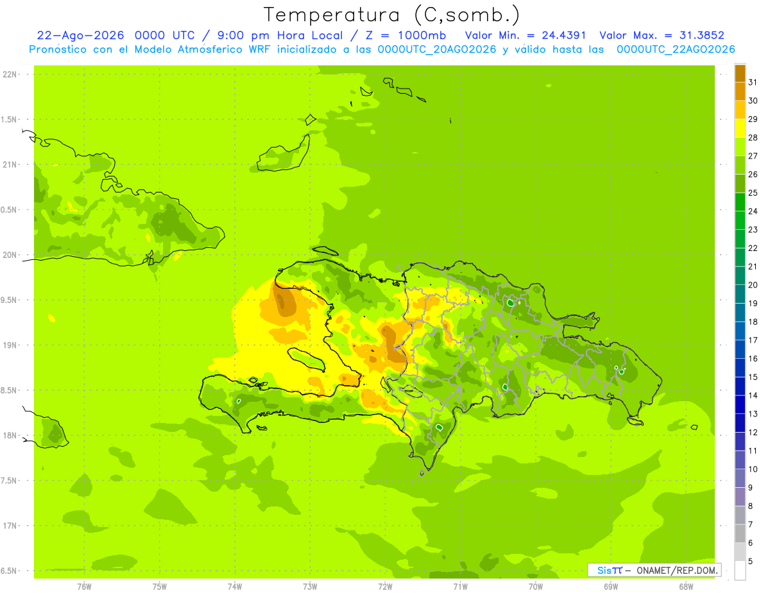Select the 'Z = 1000mb' level text
The image size is (770, 595).
406,35
